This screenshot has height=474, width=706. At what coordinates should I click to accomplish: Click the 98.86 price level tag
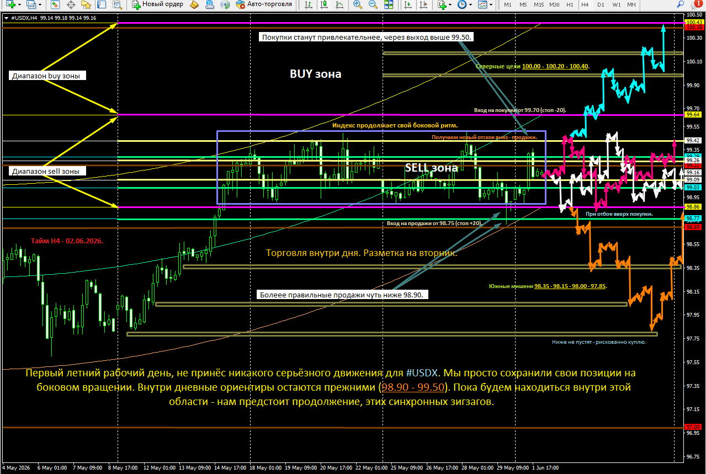(693, 206)
